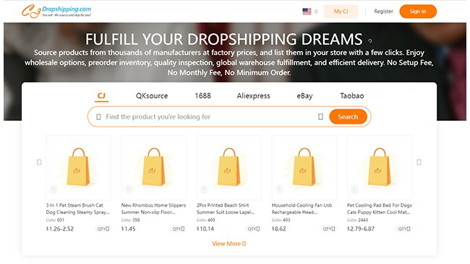This screenshot has width=470, height=264.
Task: Click the 'Lists: 2443' text
Action: pos(357,220)
